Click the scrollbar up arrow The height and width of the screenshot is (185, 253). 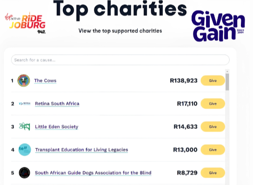(x=227, y=71)
